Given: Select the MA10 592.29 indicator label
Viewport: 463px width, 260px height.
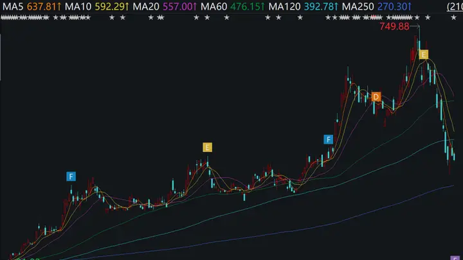Looking at the screenshot, I should (97, 6).
